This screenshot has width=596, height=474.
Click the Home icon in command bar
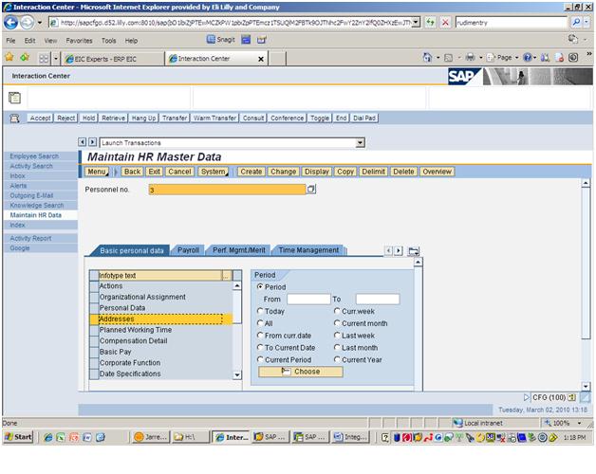(x=427, y=57)
